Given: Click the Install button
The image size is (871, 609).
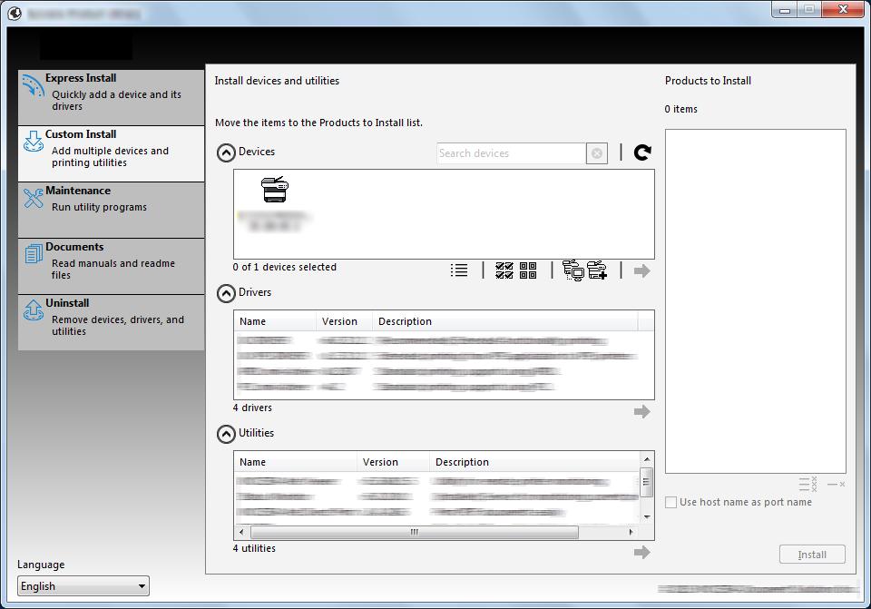Looking at the screenshot, I should [x=812, y=555].
